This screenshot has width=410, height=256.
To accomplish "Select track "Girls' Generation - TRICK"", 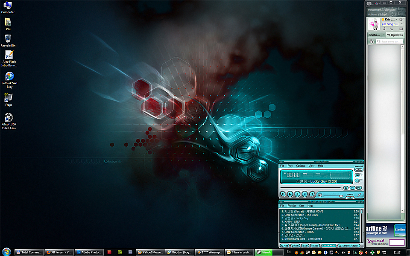I will click(320, 232).
